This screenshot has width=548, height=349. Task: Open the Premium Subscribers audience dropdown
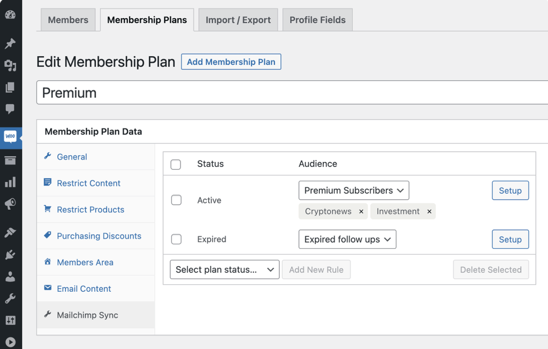pos(354,191)
